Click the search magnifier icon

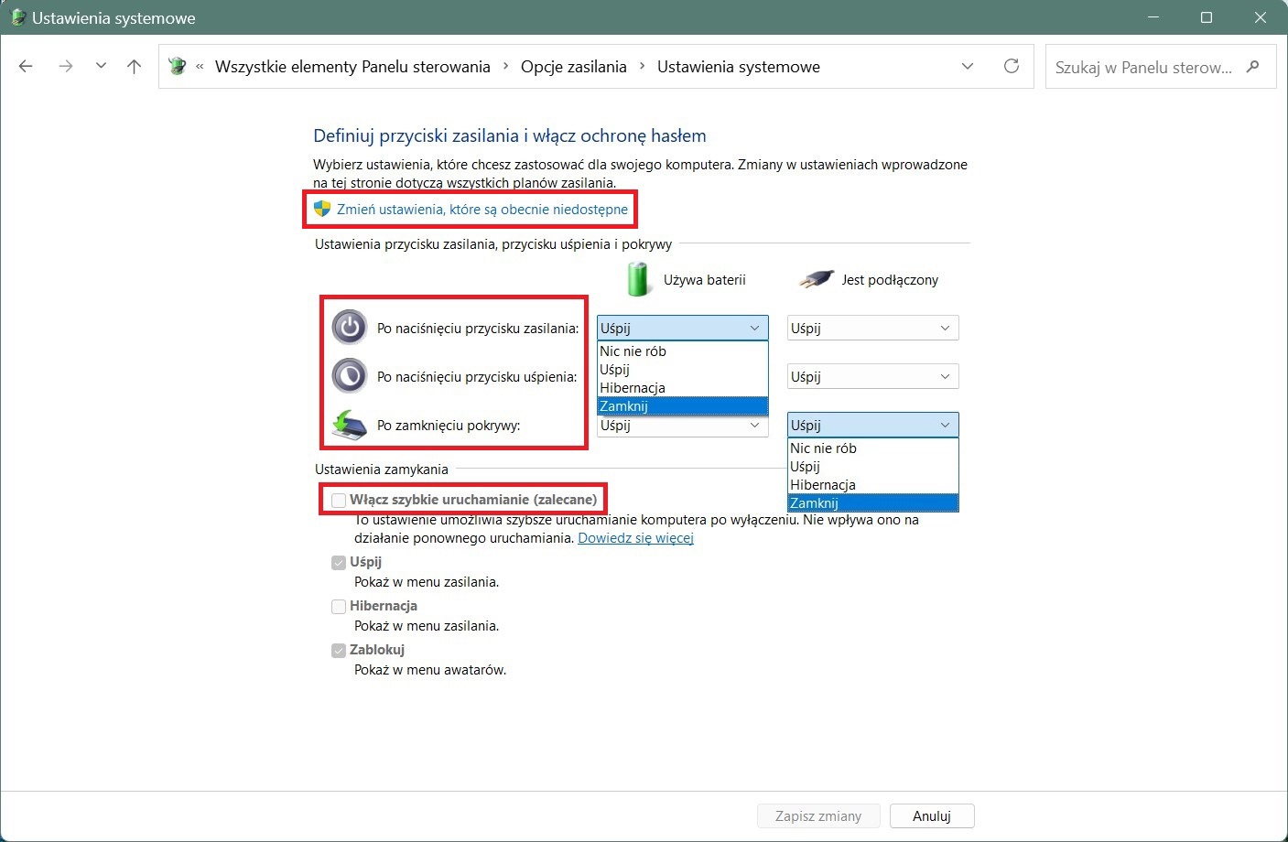[x=1253, y=66]
